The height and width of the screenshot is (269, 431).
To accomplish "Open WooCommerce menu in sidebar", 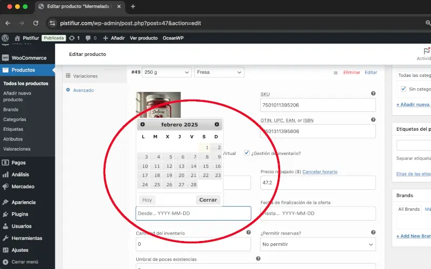I will pos(27,58).
